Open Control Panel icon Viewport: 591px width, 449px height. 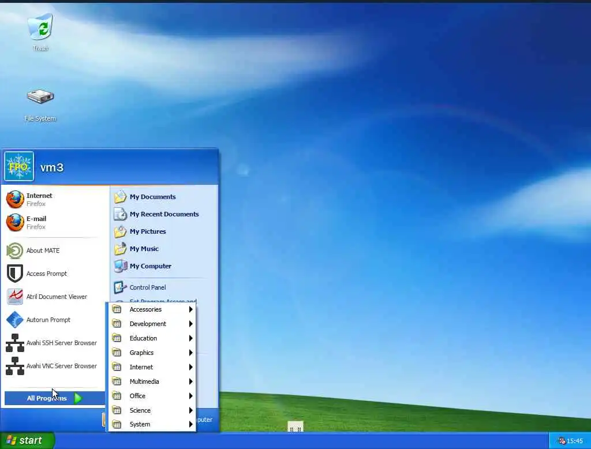coord(120,287)
